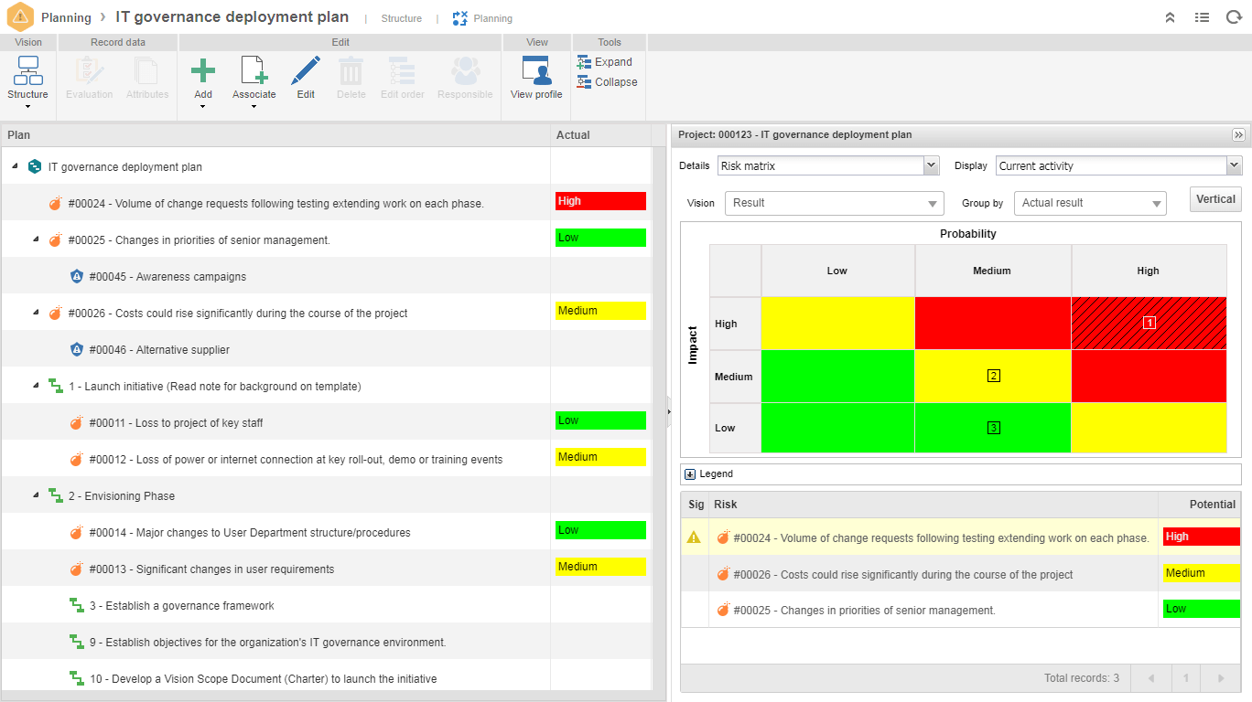Collapse the right panel with double arrow
The height and width of the screenshot is (702, 1252).
coord(1238,134)
